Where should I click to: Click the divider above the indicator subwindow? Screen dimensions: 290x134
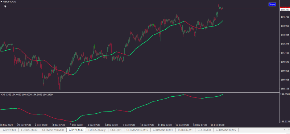coord(140,92)
